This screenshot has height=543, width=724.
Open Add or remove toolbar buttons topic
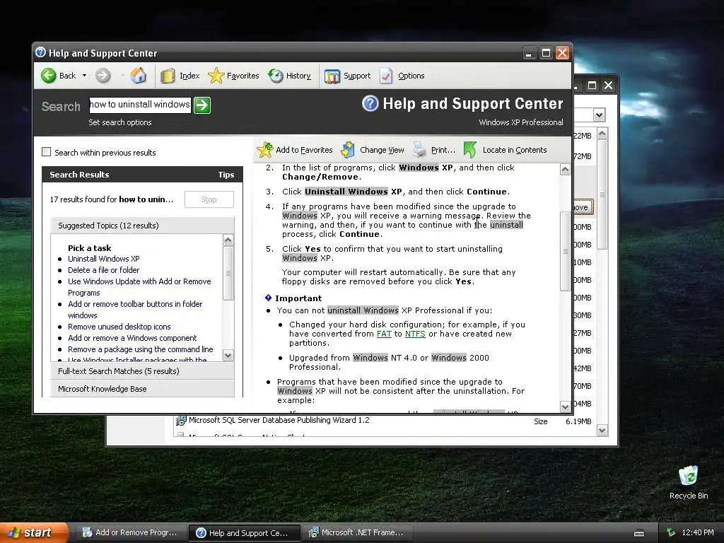point(135,310)
